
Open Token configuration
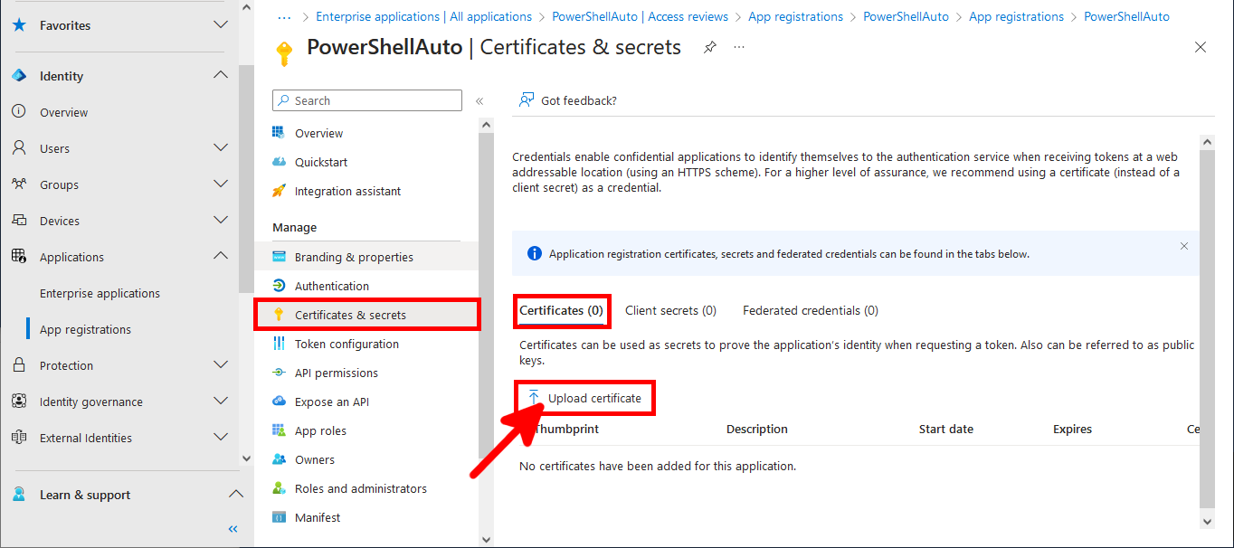click(346, 344)
